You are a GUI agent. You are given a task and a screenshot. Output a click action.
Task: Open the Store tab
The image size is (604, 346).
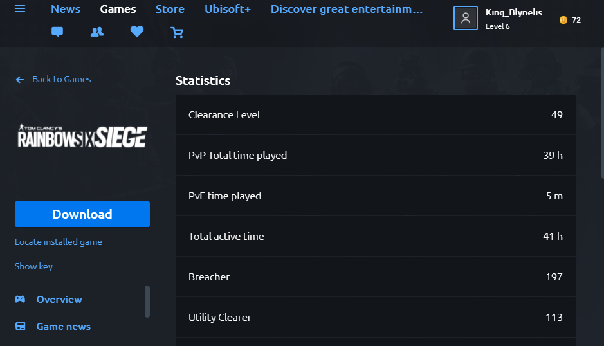[x=170, y=9]
